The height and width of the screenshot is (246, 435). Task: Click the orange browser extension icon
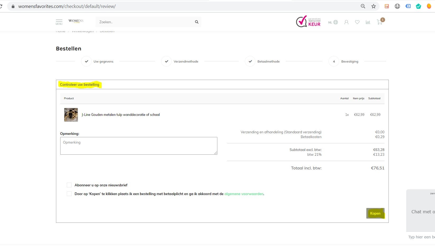387,6
